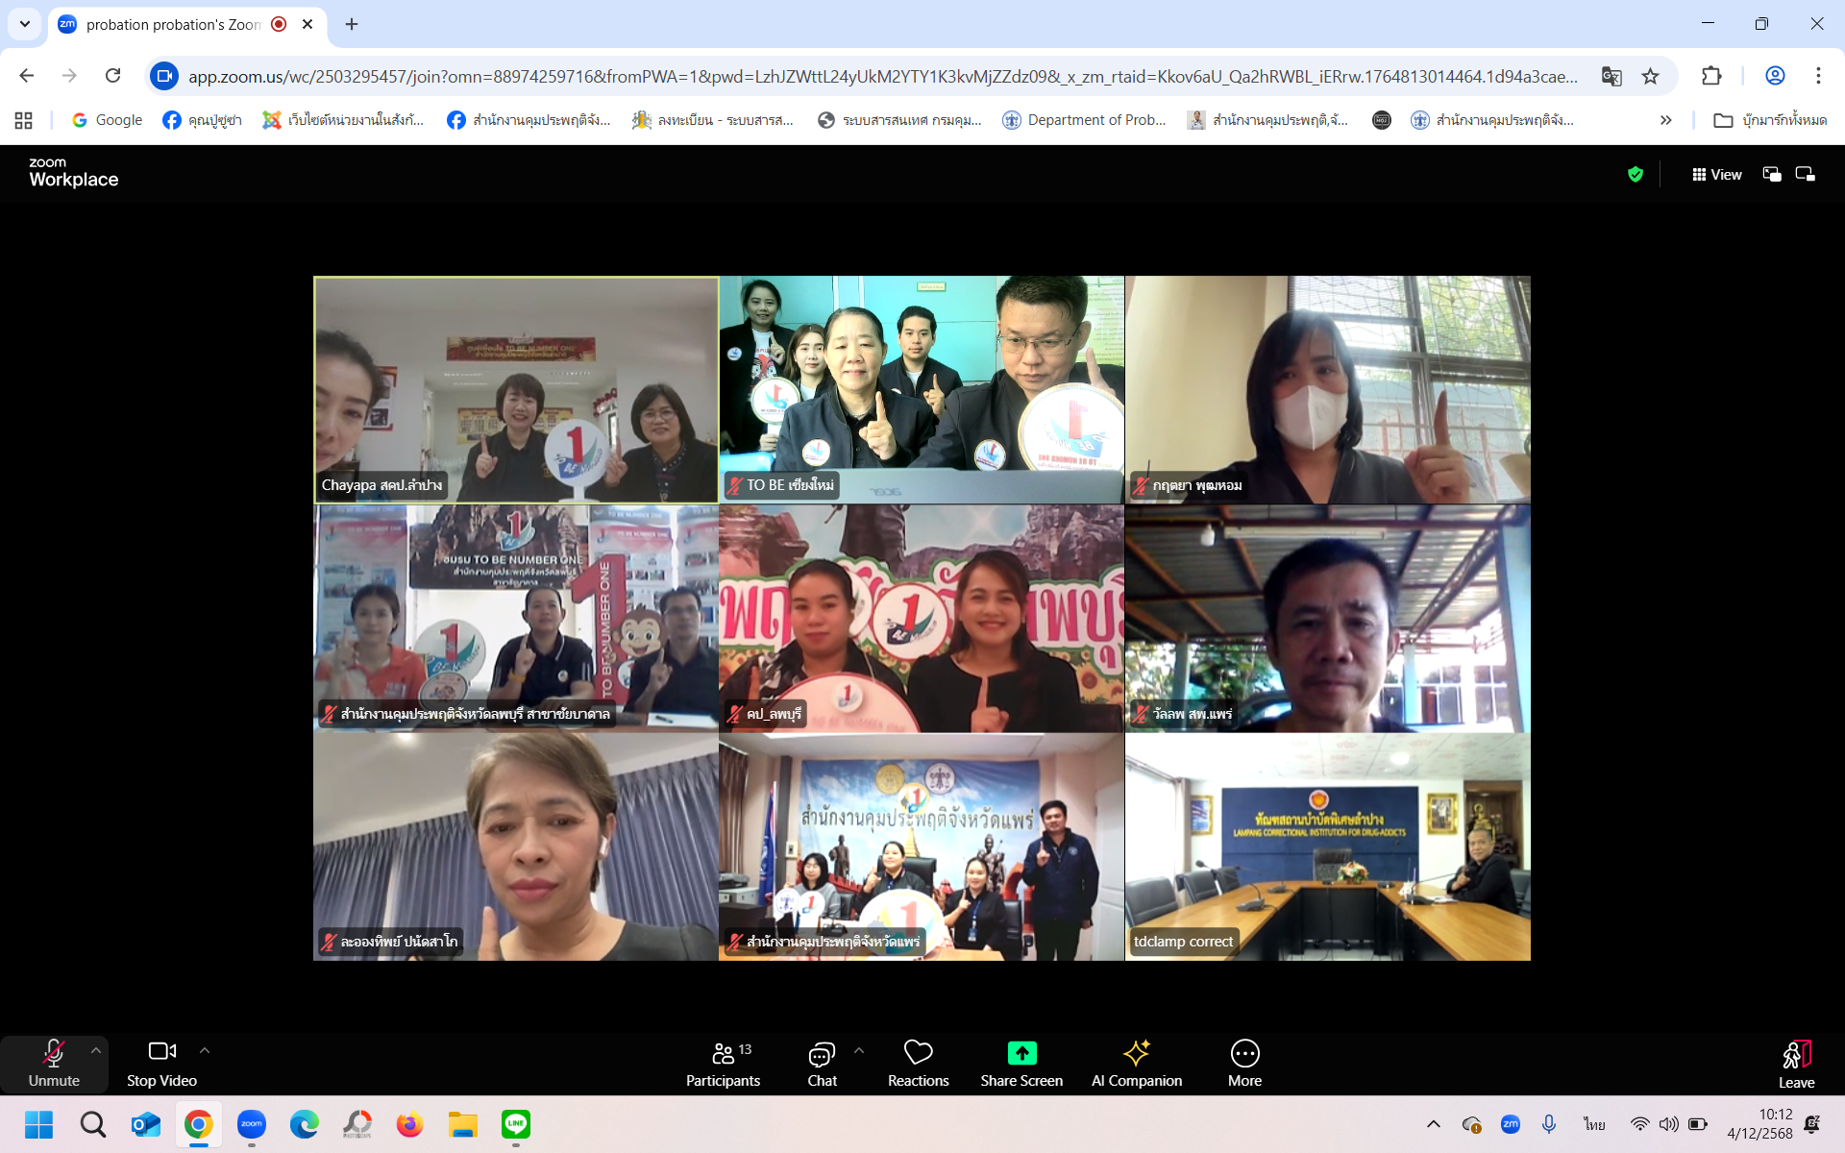Expand chat options arrow beside Chat
This screenshot has width=1845, height=1153.
pos(859,1050)
